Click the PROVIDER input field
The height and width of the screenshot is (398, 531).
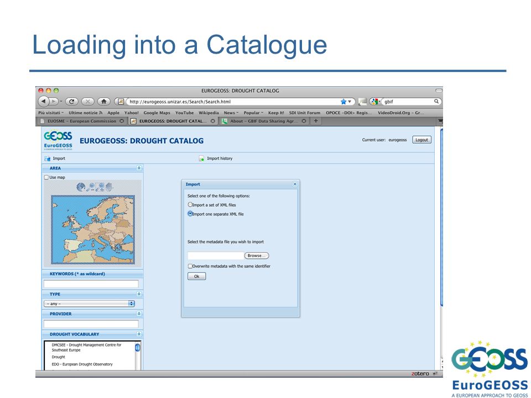[91, 324]
